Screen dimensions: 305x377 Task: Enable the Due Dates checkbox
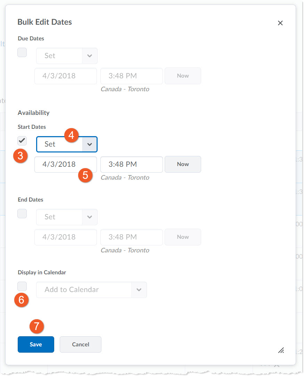[x=22, y=53]
